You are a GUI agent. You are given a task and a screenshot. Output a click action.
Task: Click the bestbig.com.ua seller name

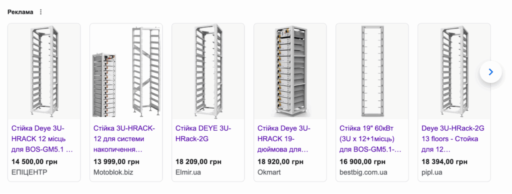click(363, 172)
